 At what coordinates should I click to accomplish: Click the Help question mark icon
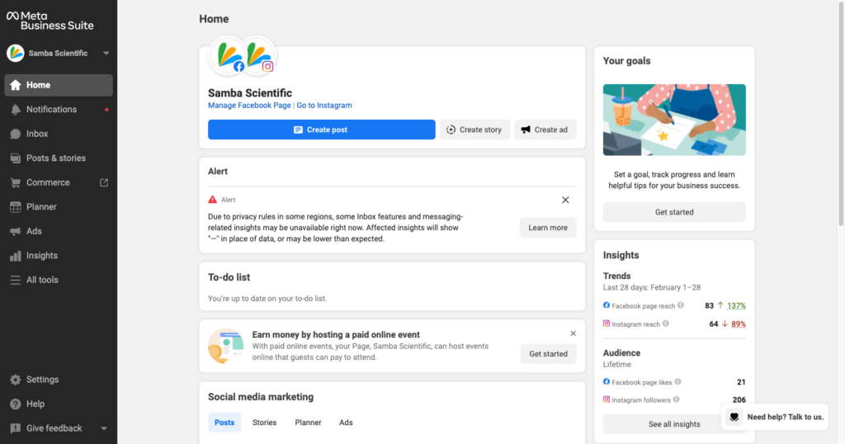[15, 404]
